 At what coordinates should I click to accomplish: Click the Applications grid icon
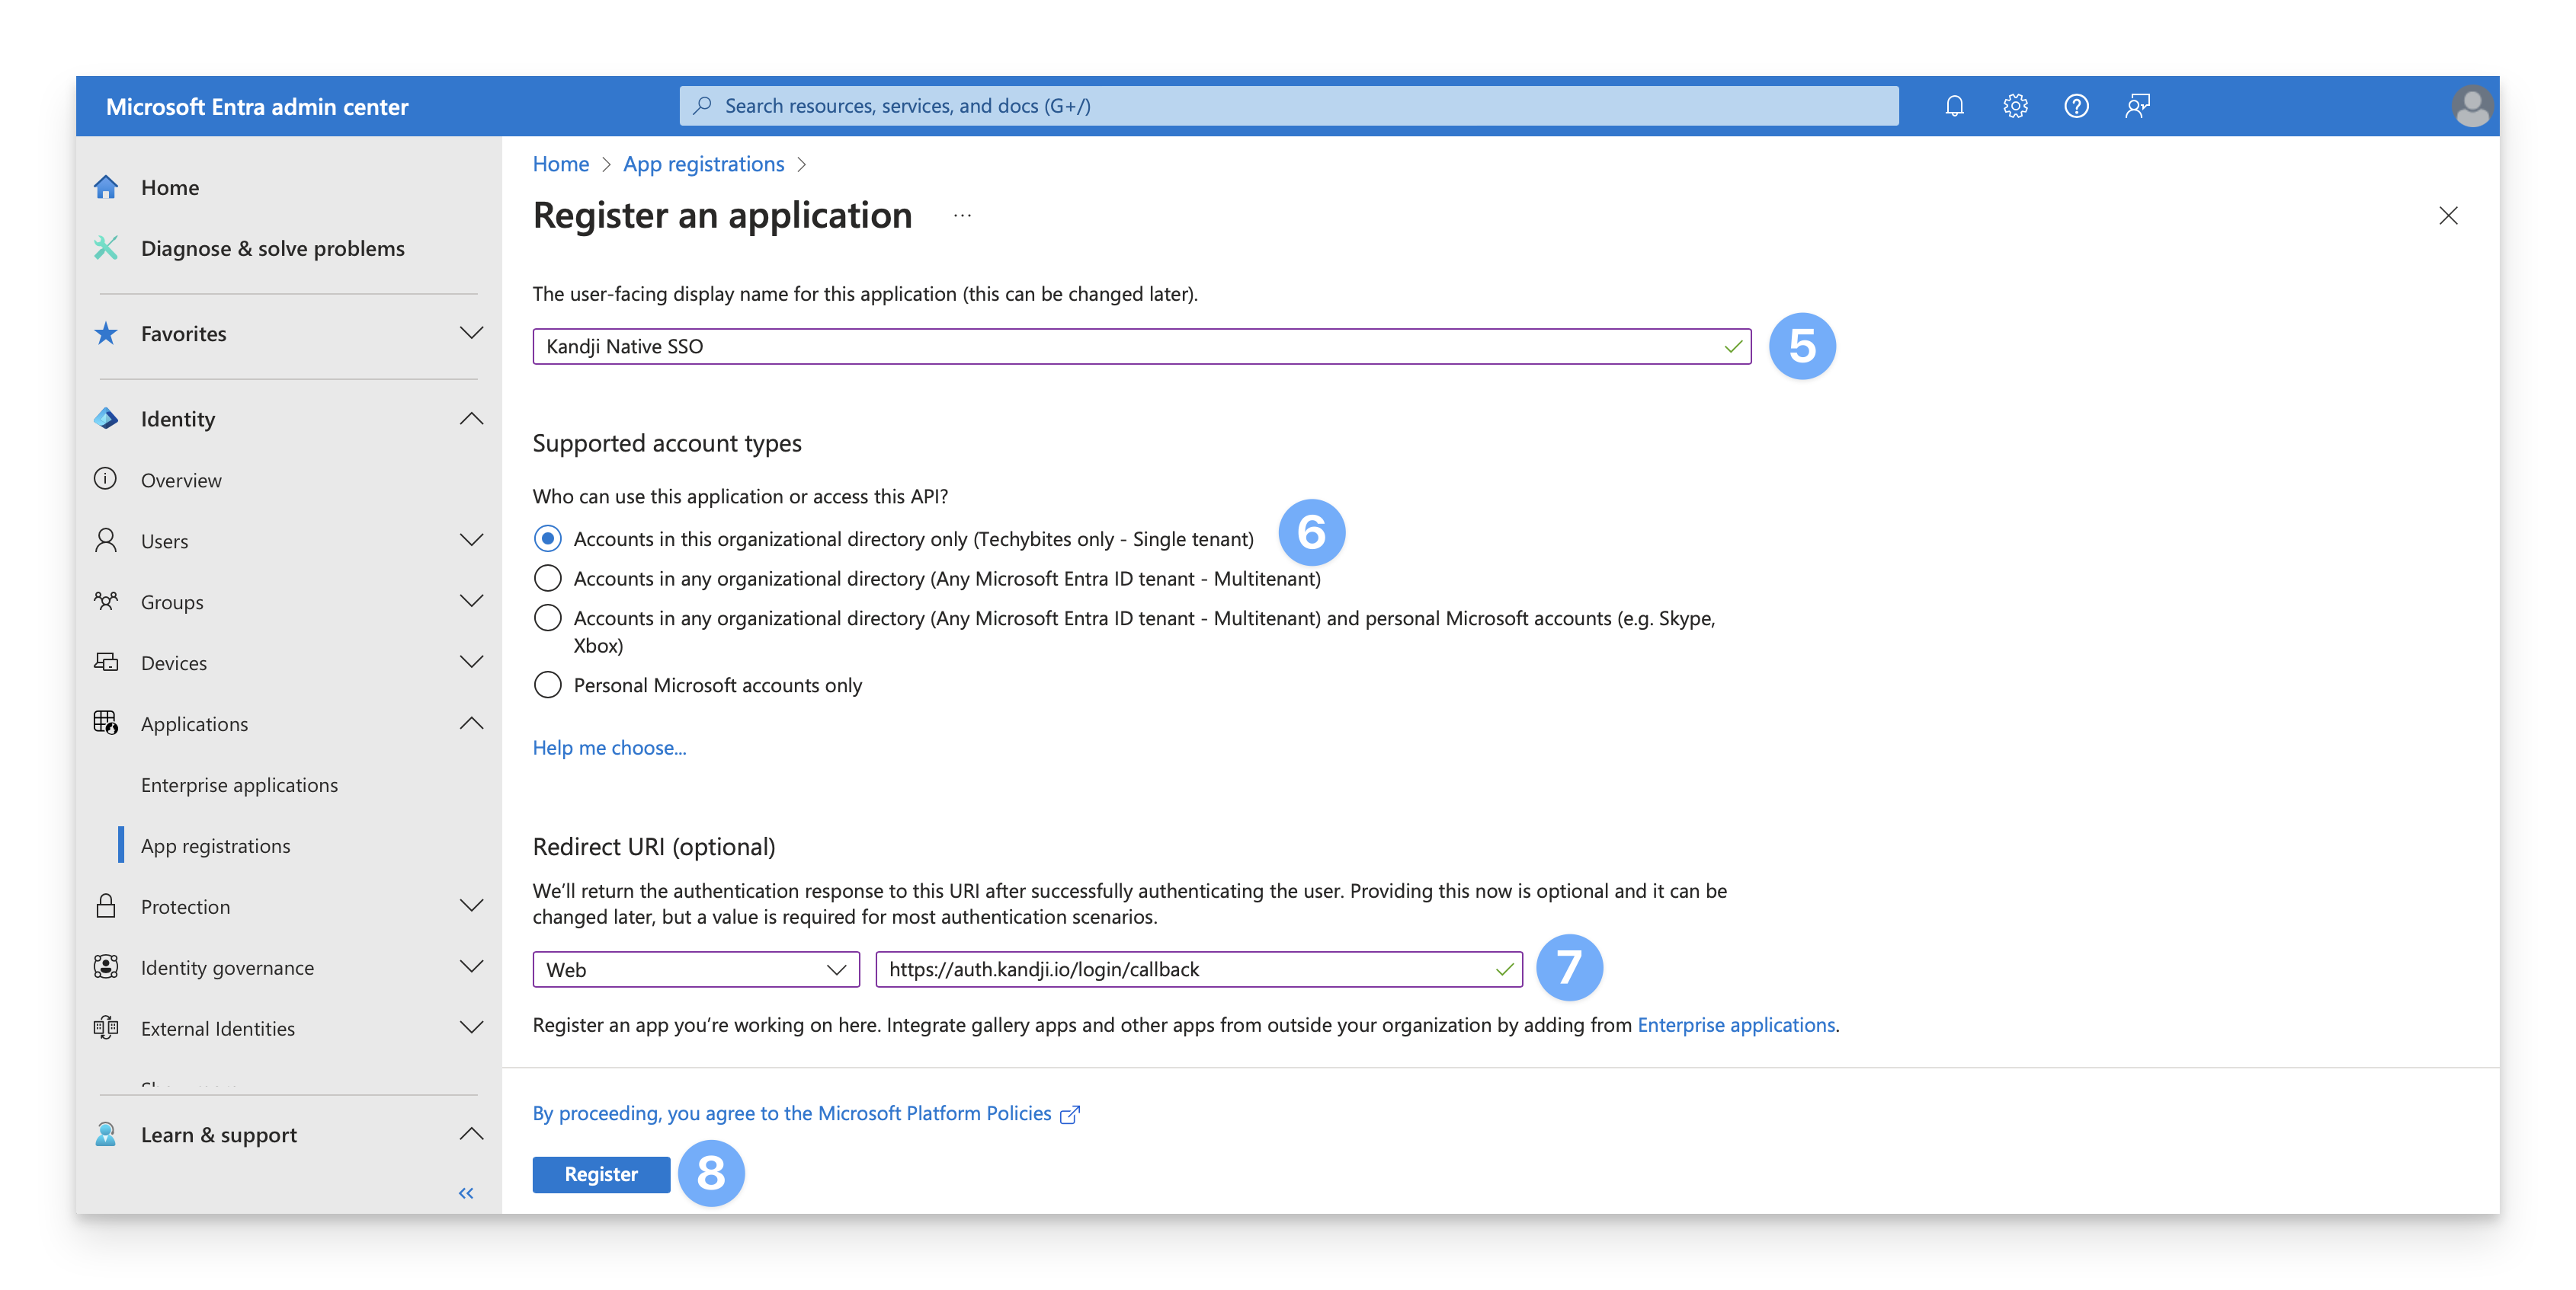[106, 723]
